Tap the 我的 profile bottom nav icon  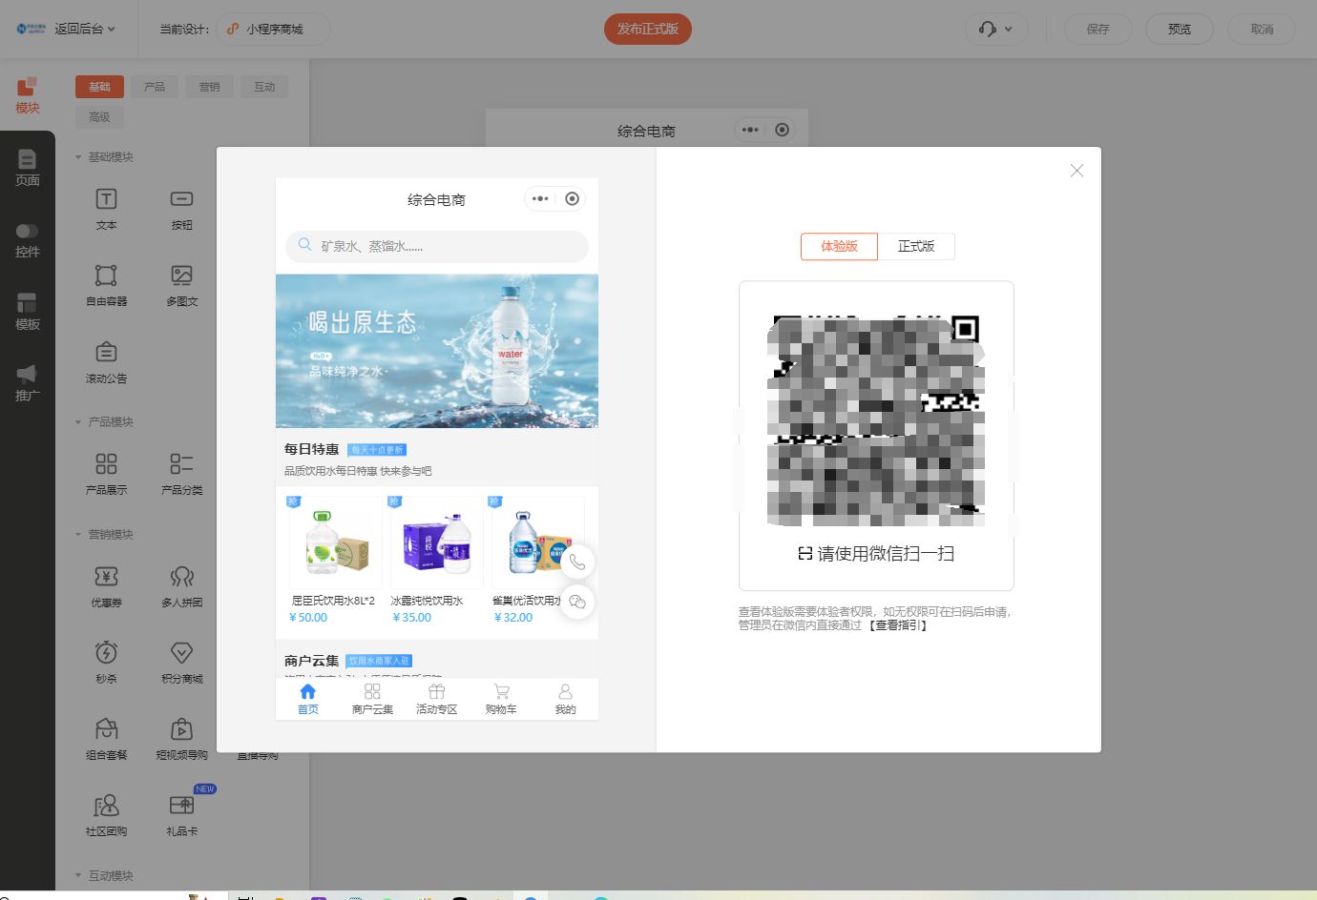(565, 699)
